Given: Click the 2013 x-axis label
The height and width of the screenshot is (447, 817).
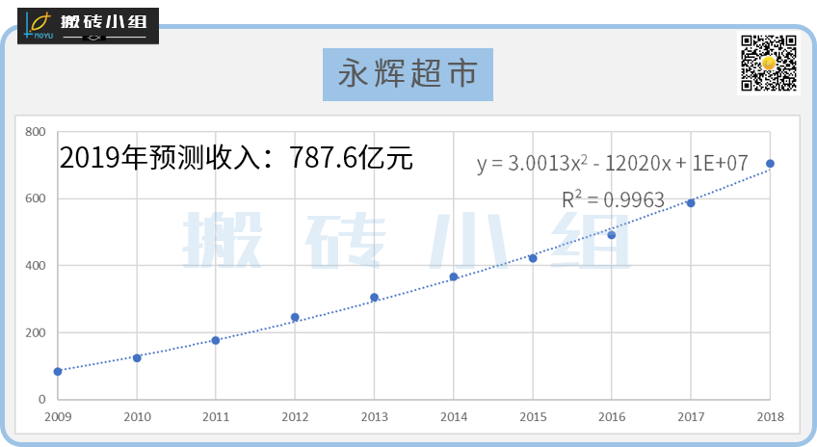Looking at the screenshot, I should pos(374,417).
